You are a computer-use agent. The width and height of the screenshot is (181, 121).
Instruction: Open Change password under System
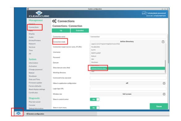pyautogui.click(x=36, y=69)
